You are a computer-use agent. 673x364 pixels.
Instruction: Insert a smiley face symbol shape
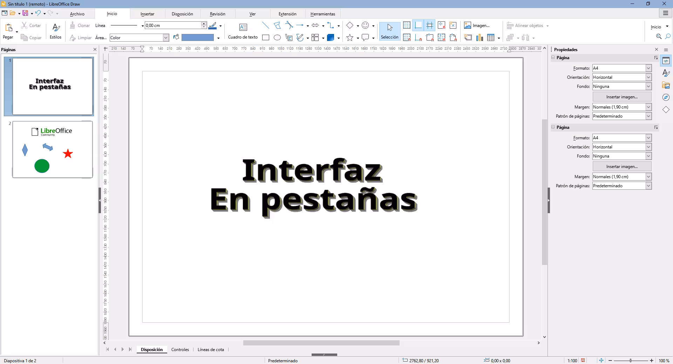click(x=365, y=26)
